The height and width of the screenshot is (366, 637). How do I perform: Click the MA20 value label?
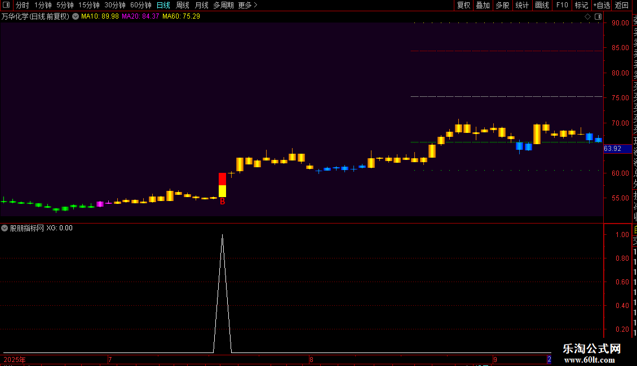[140, 17]
